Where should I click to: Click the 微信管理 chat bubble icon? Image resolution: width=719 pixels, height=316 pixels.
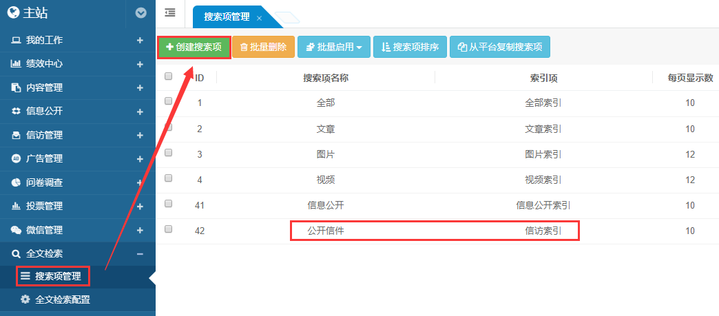16,230
